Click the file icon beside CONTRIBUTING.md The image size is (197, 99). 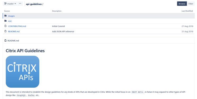pos(6,26)
